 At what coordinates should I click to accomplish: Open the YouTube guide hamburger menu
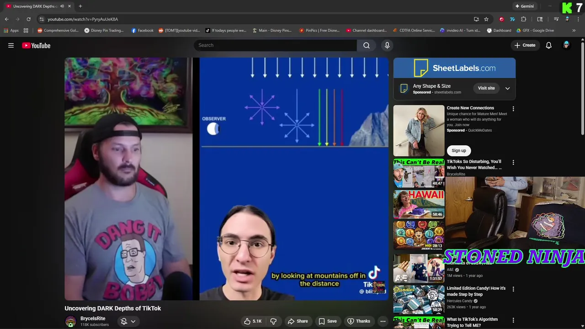pos(11,45)
